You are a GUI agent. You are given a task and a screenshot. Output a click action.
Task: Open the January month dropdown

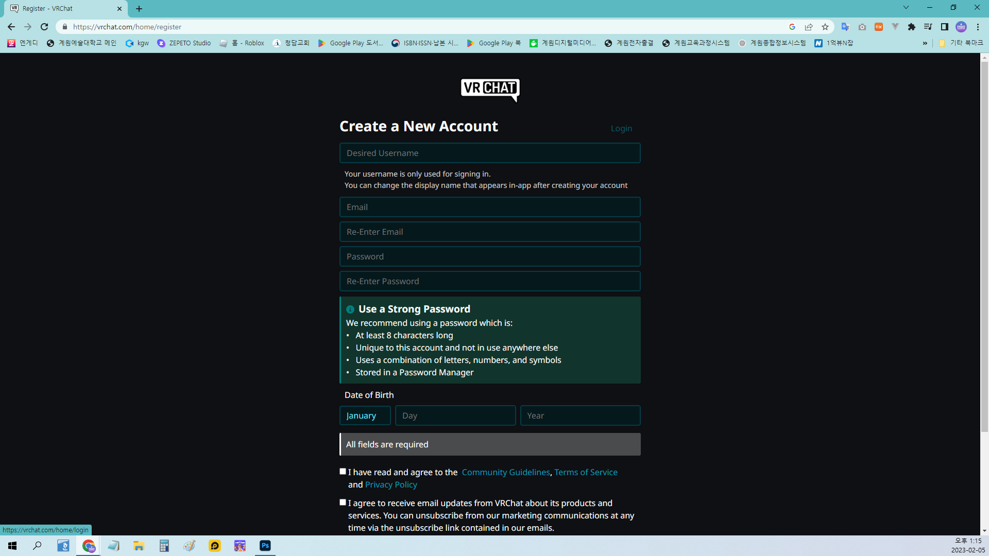(365, 415)
